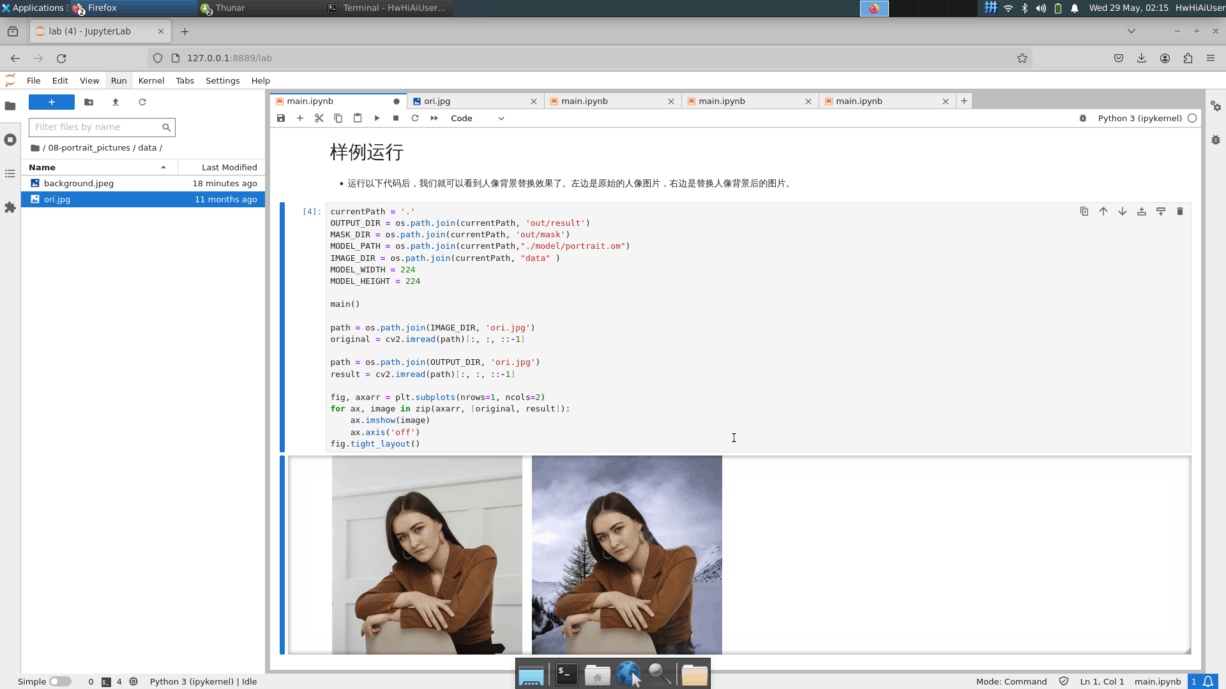The height and width of the screenshot is (689, 1226).
Task: Select background.jpeg in the file browser
Action: click(x=79, y=184)
